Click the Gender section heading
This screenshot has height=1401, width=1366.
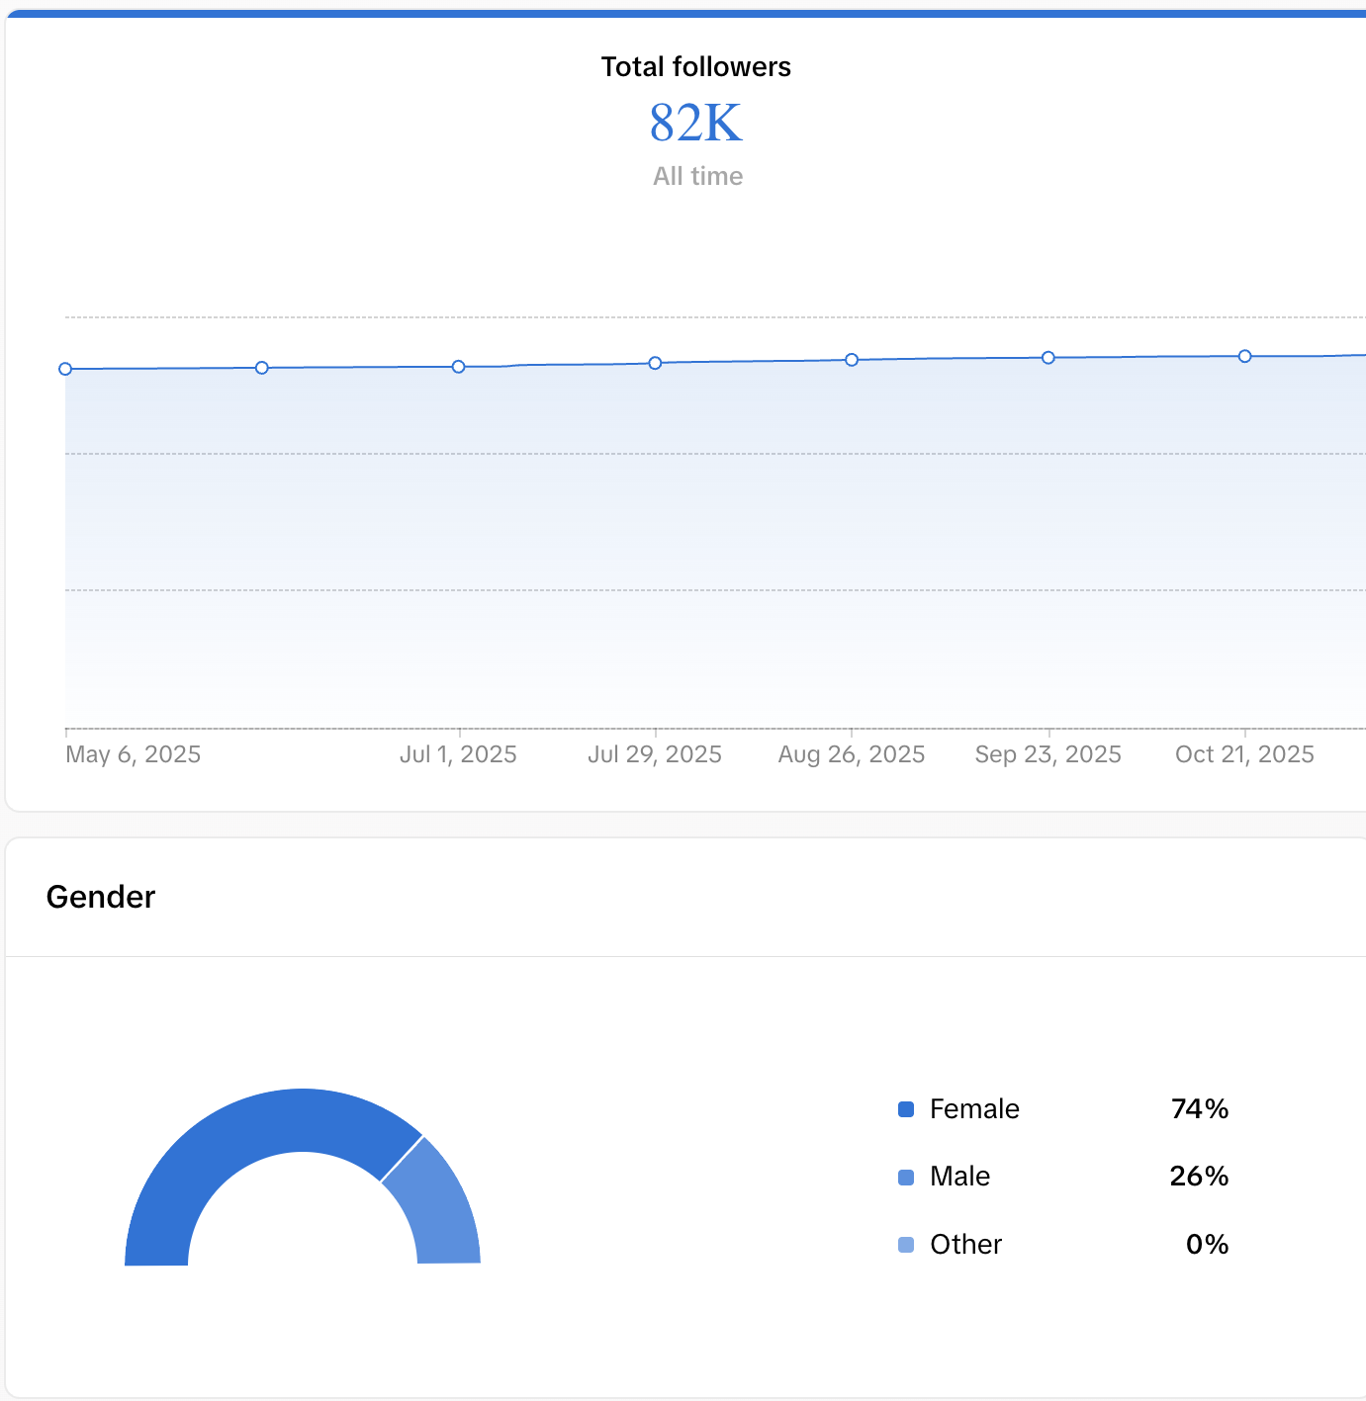101,897
